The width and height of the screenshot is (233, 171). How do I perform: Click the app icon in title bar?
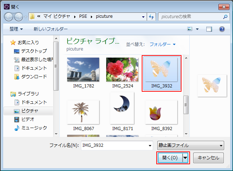point(7,7)
